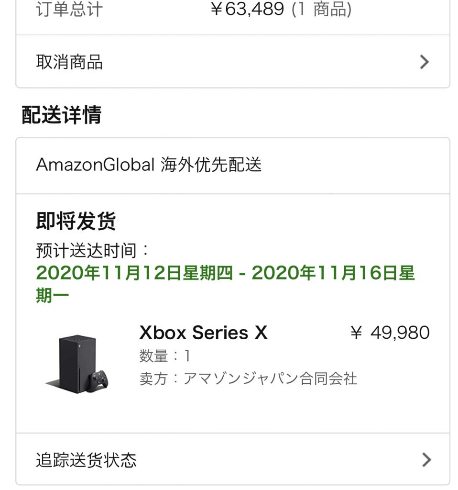
Task: Tap the chevron beside 取消商品
Action: [x=424, y=62]
